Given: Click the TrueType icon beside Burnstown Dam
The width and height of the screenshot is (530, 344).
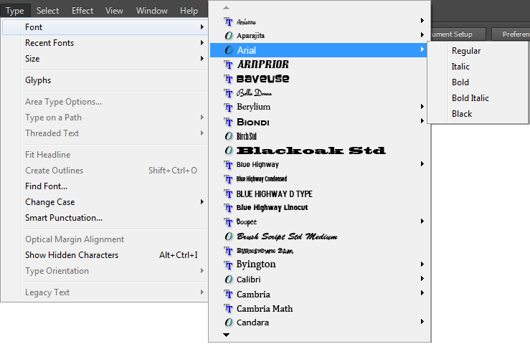Looking at the screenshot, I should 229,251.
